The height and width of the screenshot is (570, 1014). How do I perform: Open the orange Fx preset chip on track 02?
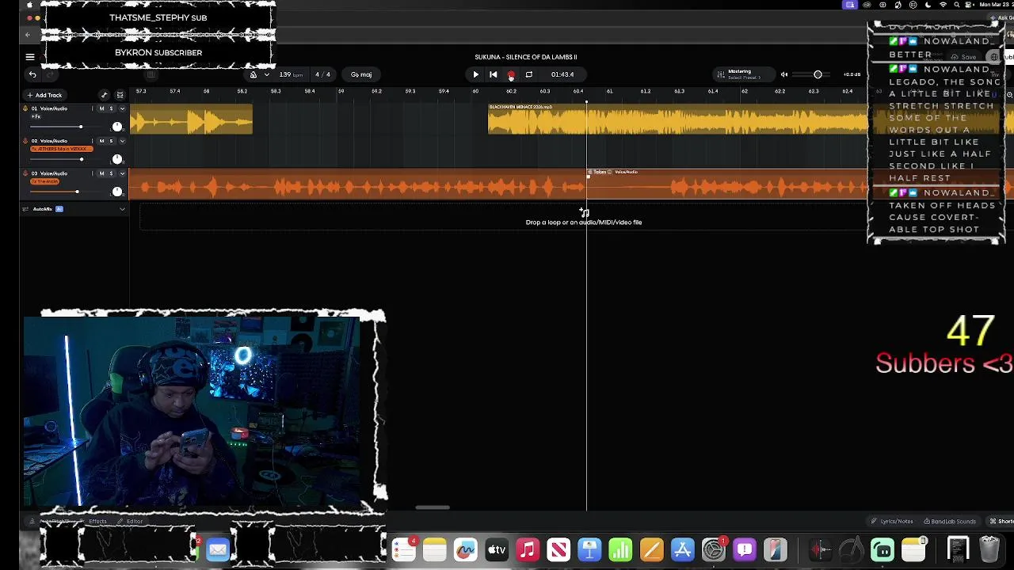pyautogui.click(x=61, y=149)
